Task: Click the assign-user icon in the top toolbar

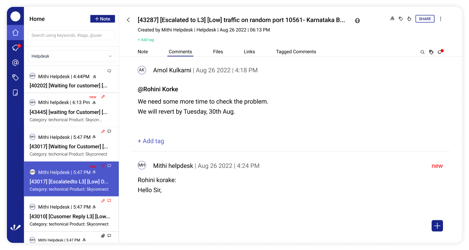Action: pyautogui.click(x=392, y=19)
